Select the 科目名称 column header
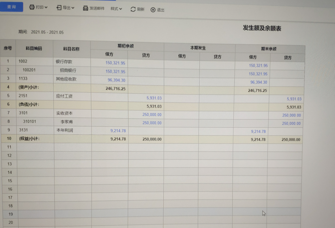The image size is (335, 228). click(71, 49)
